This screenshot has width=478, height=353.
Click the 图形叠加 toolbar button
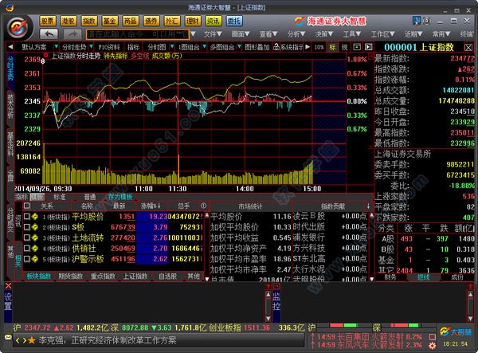(257, 47)
